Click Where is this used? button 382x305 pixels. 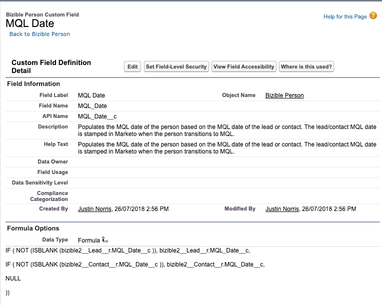[x=306, y=66]
